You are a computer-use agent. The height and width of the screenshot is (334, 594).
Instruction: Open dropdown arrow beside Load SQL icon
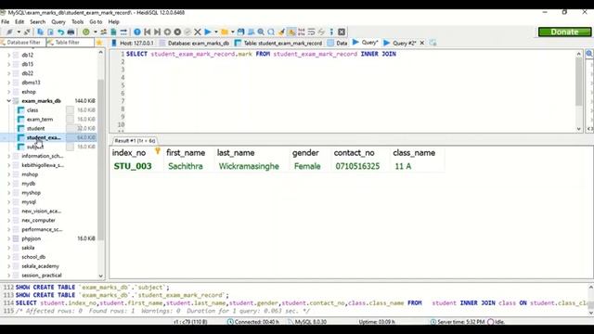click(x=233, y=32)
